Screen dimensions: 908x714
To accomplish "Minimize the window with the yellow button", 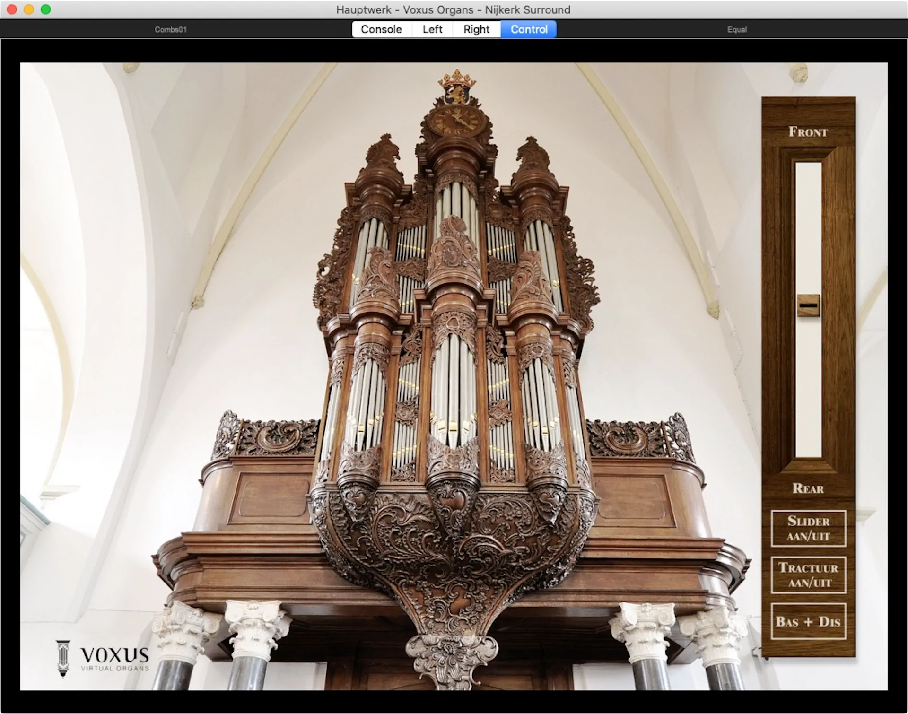I will [29, 9].
